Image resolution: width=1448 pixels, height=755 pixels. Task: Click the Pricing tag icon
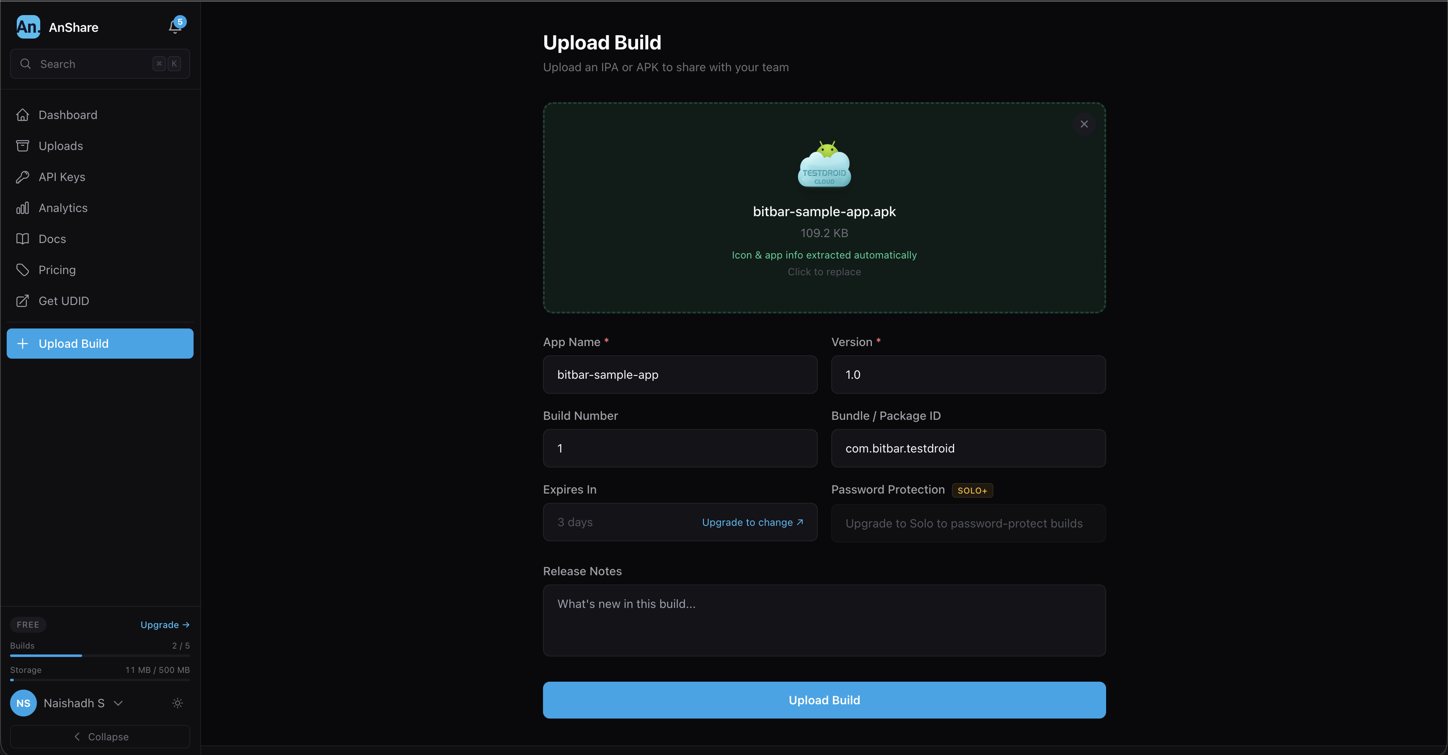click(23, 270)
